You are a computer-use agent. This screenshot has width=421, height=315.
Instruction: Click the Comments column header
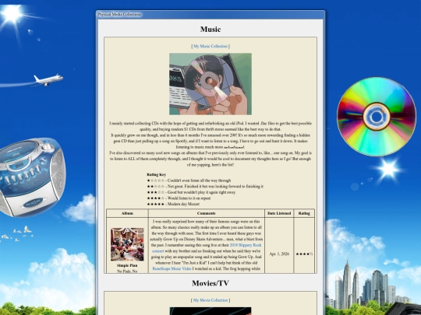pos(206,213)
